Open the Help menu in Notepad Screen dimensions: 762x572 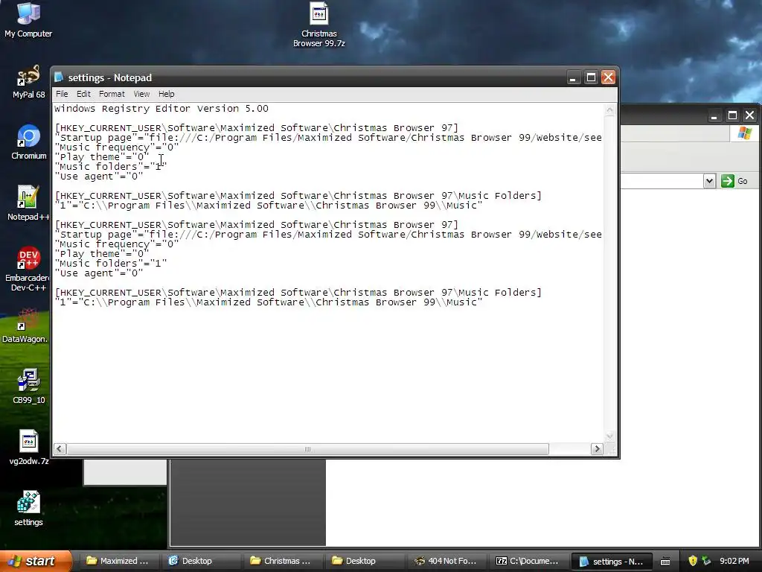[x=166, y=94]
